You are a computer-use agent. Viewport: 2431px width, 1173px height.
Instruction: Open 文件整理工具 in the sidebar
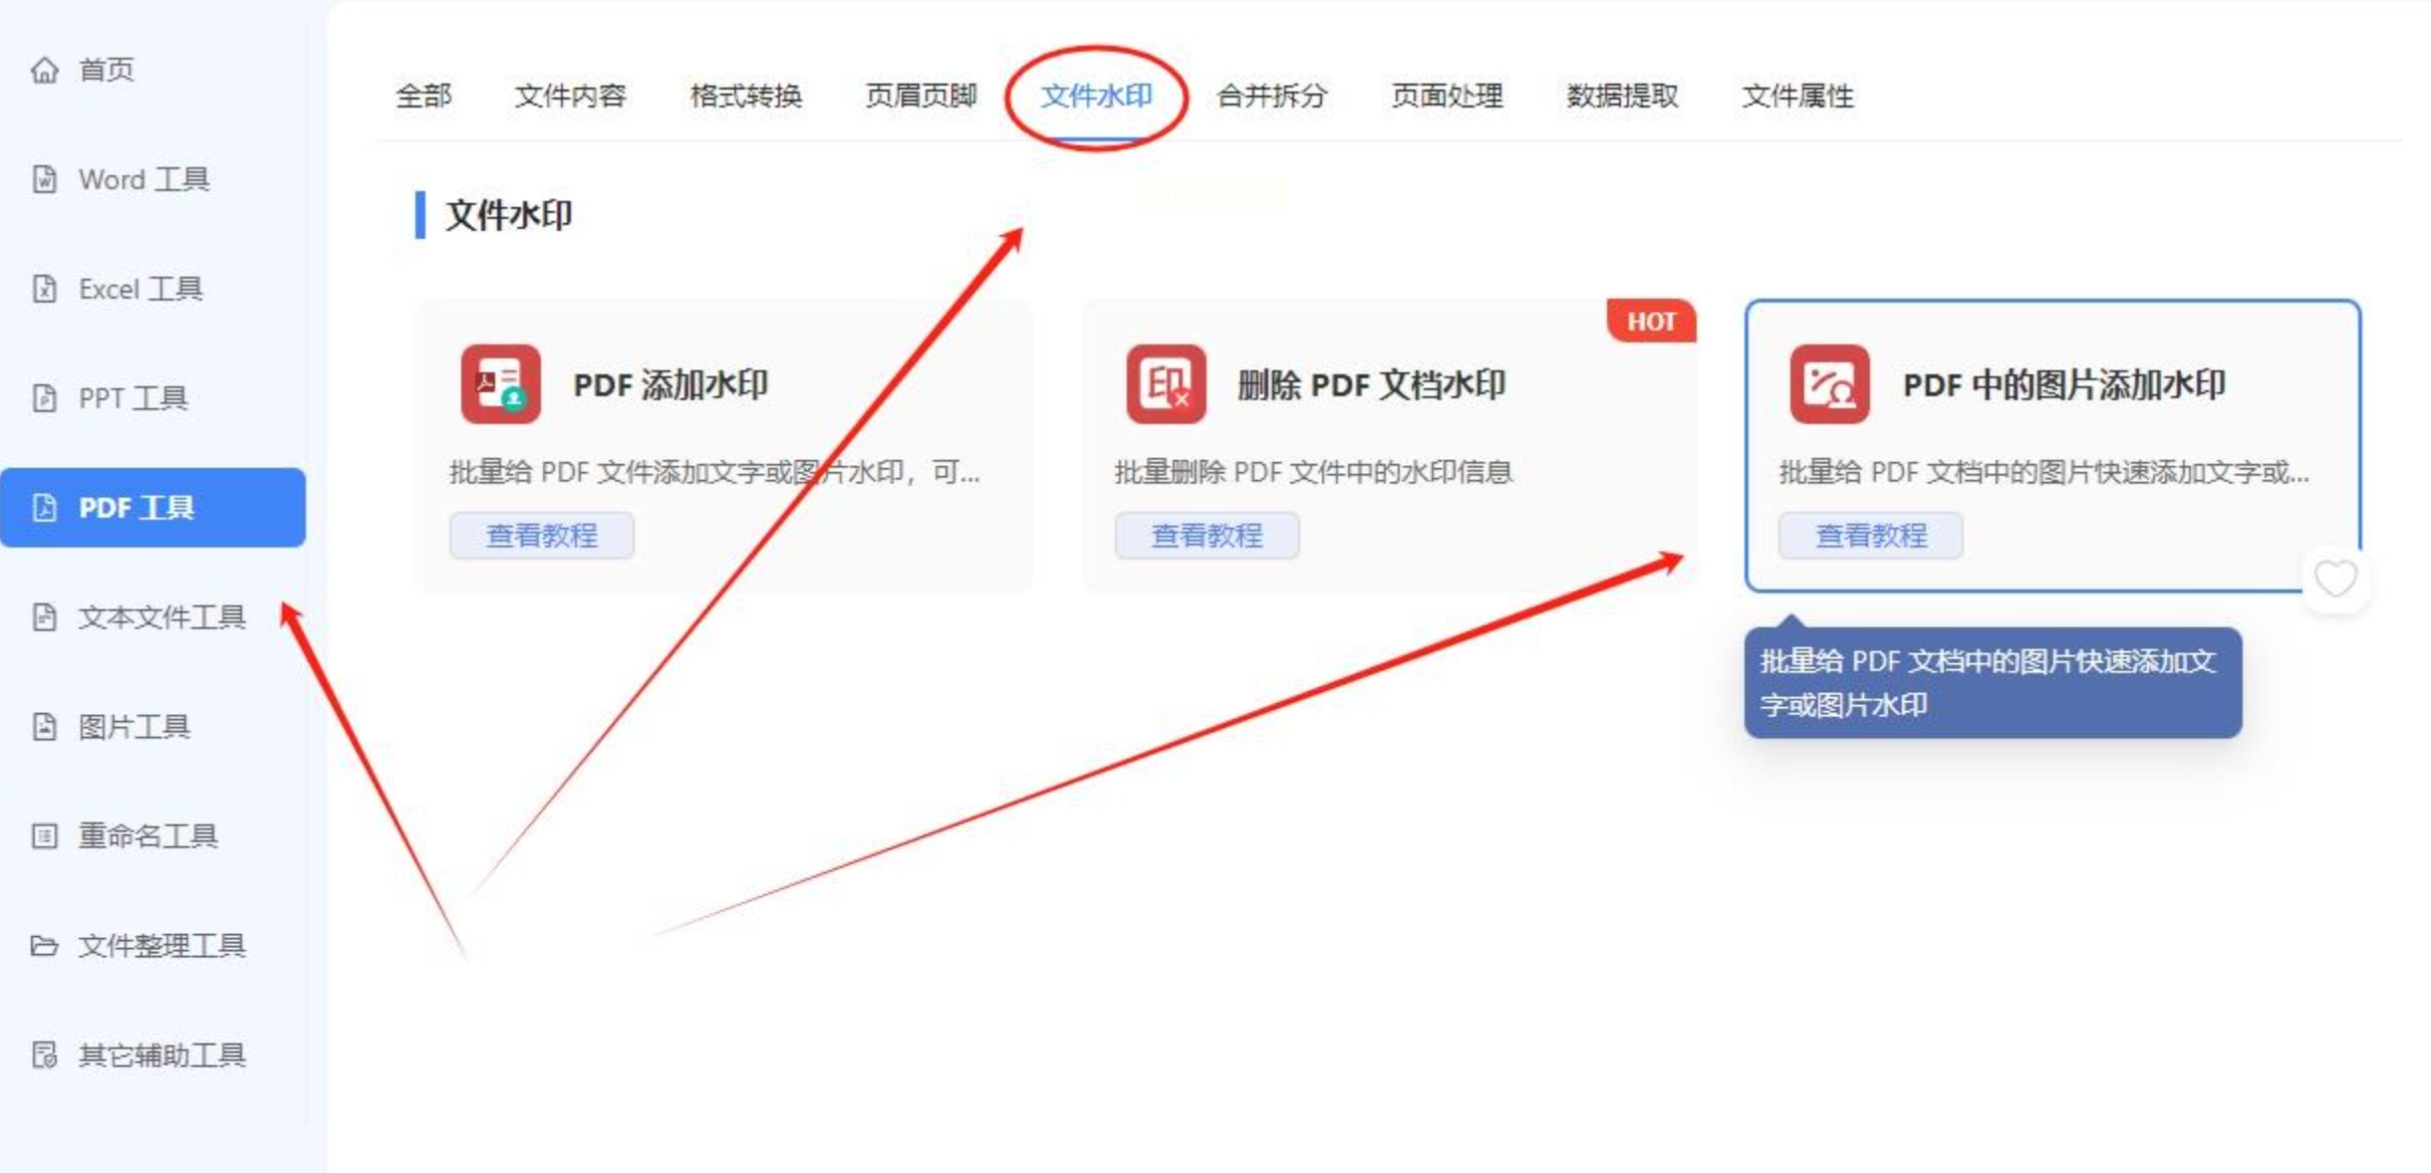pyautogui.click(x=161, y=945)
